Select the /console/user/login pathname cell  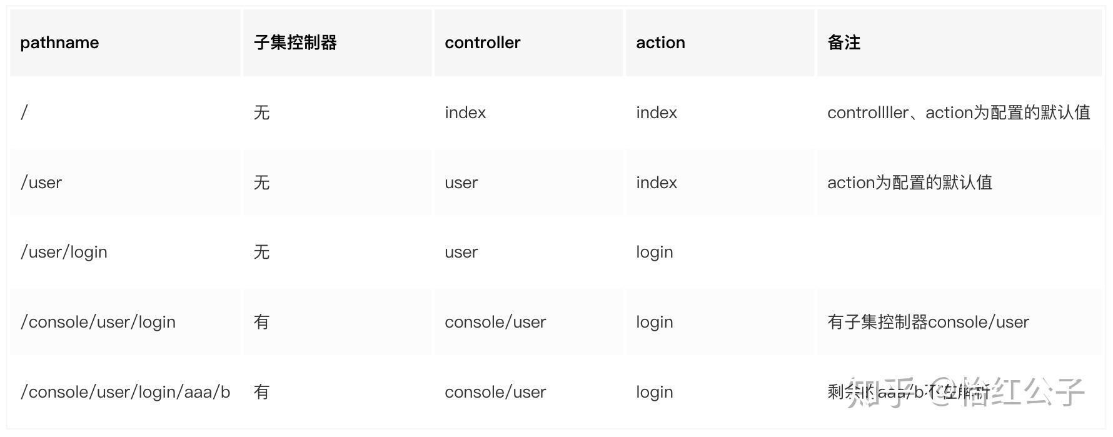(x=98, y=322)
